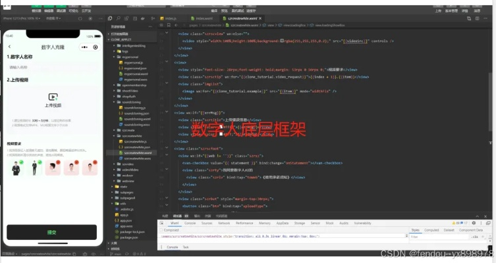Close the debugger panel with the X
496x263 pixels.
pyautogui.click(x=485, y=216)
